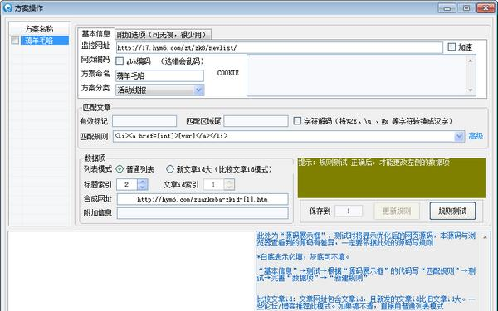The image size is (498, 311).
Task: Select the 普通列表 radio option
Action: tap(120, 169)
